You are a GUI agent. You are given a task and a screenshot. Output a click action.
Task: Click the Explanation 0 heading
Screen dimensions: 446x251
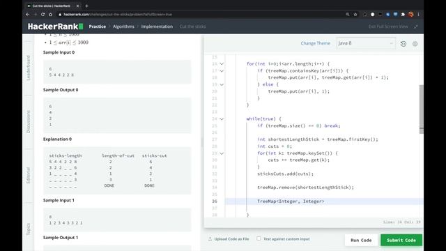pyautogui.click(x=57, y=139)
